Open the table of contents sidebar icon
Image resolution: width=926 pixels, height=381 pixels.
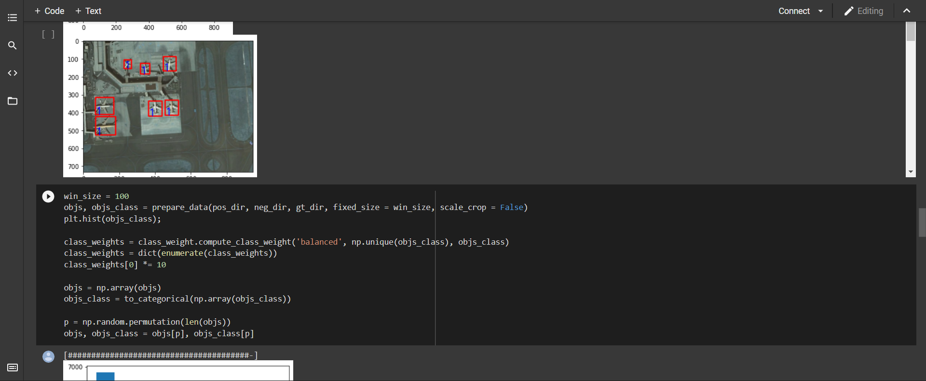click(13, 18)
